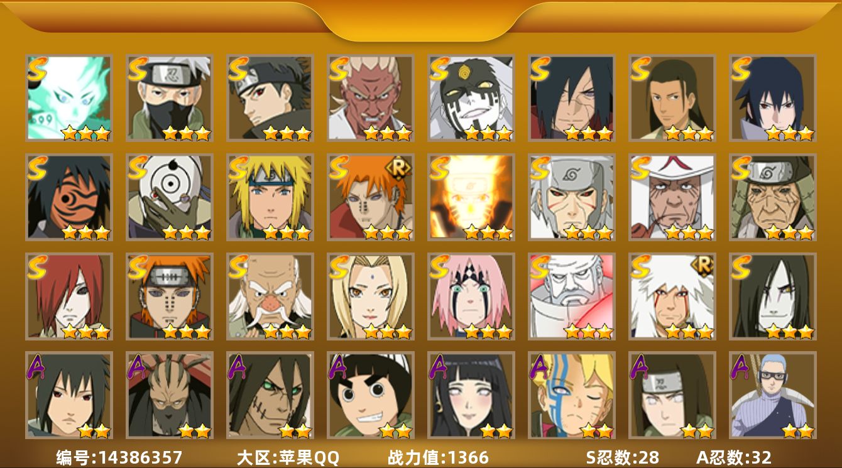Click the S rank icon on Madara portrait

point(540,68)
